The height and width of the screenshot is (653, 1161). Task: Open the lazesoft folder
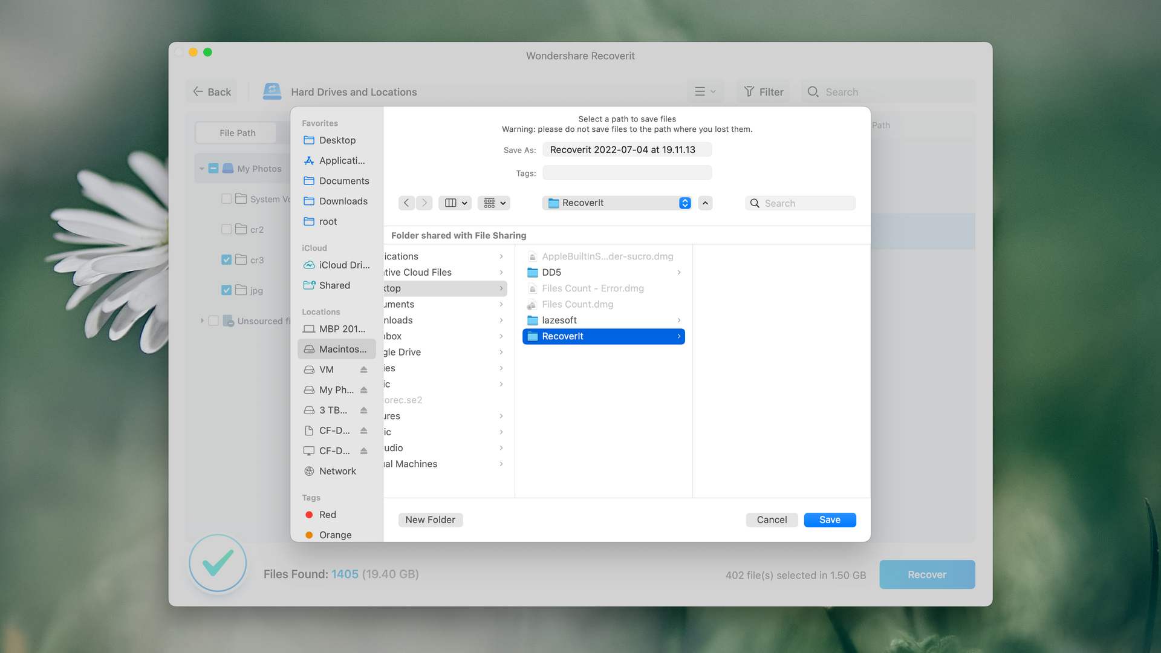603,320
